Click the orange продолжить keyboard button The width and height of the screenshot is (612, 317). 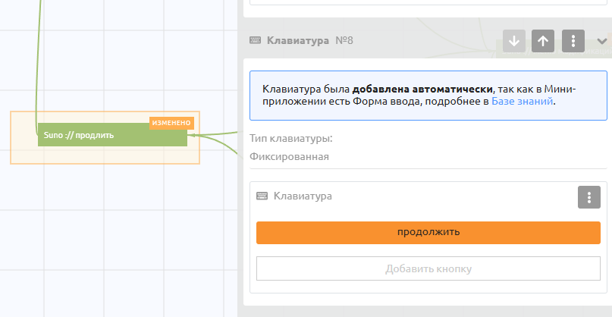tap(428, 232)
